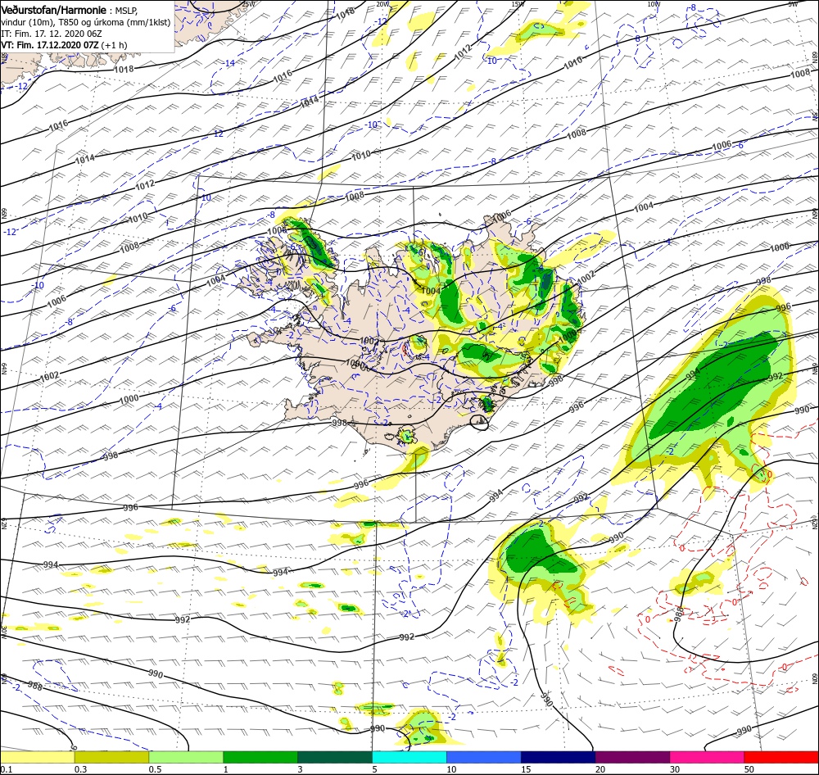Image resolution: width=819 pixels, height=775 pixels.
Task: Click the "20" legend value label
Action: tap(600, 769)
